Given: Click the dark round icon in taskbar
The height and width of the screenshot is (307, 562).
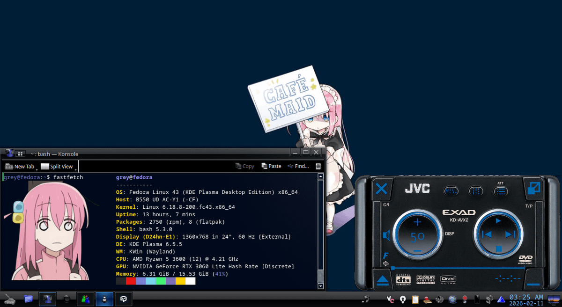Looking at the screenshot, I should point(67,299).
